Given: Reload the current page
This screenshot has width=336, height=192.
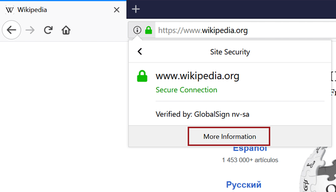Looking at the screenshot, I should coord(48,30).
